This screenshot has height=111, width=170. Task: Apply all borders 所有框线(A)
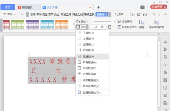(x=92, y=62)
